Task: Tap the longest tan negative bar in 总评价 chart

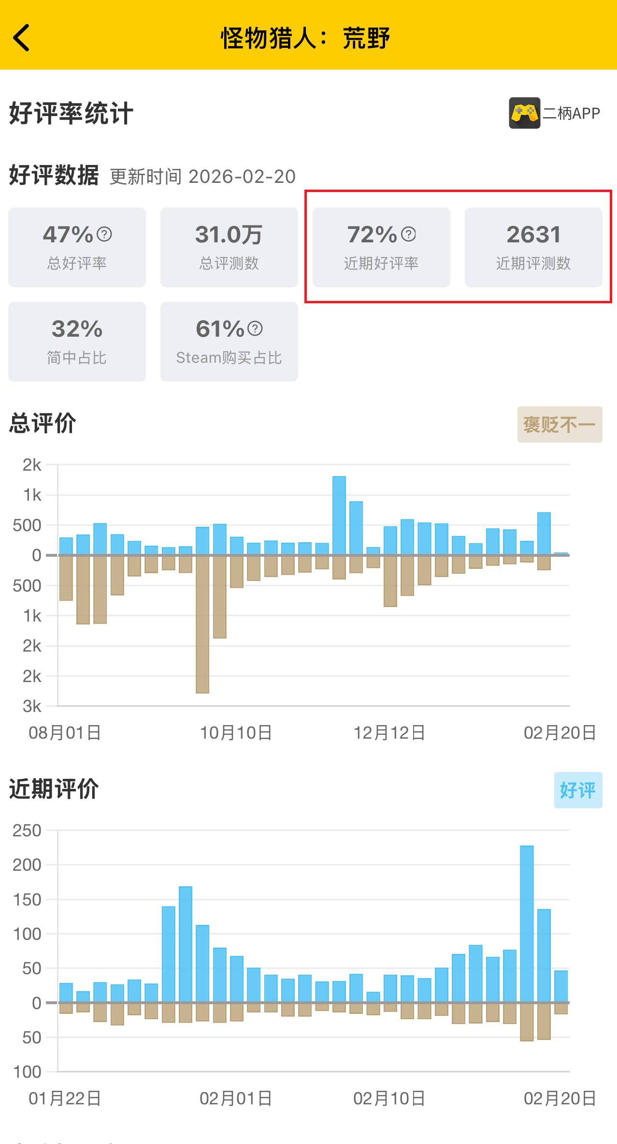Action: click(202, 624)
